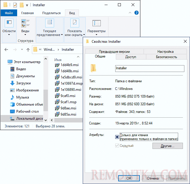Select the Общие tab
Viewport: 190px width, 184px height.
coord(100,56)
